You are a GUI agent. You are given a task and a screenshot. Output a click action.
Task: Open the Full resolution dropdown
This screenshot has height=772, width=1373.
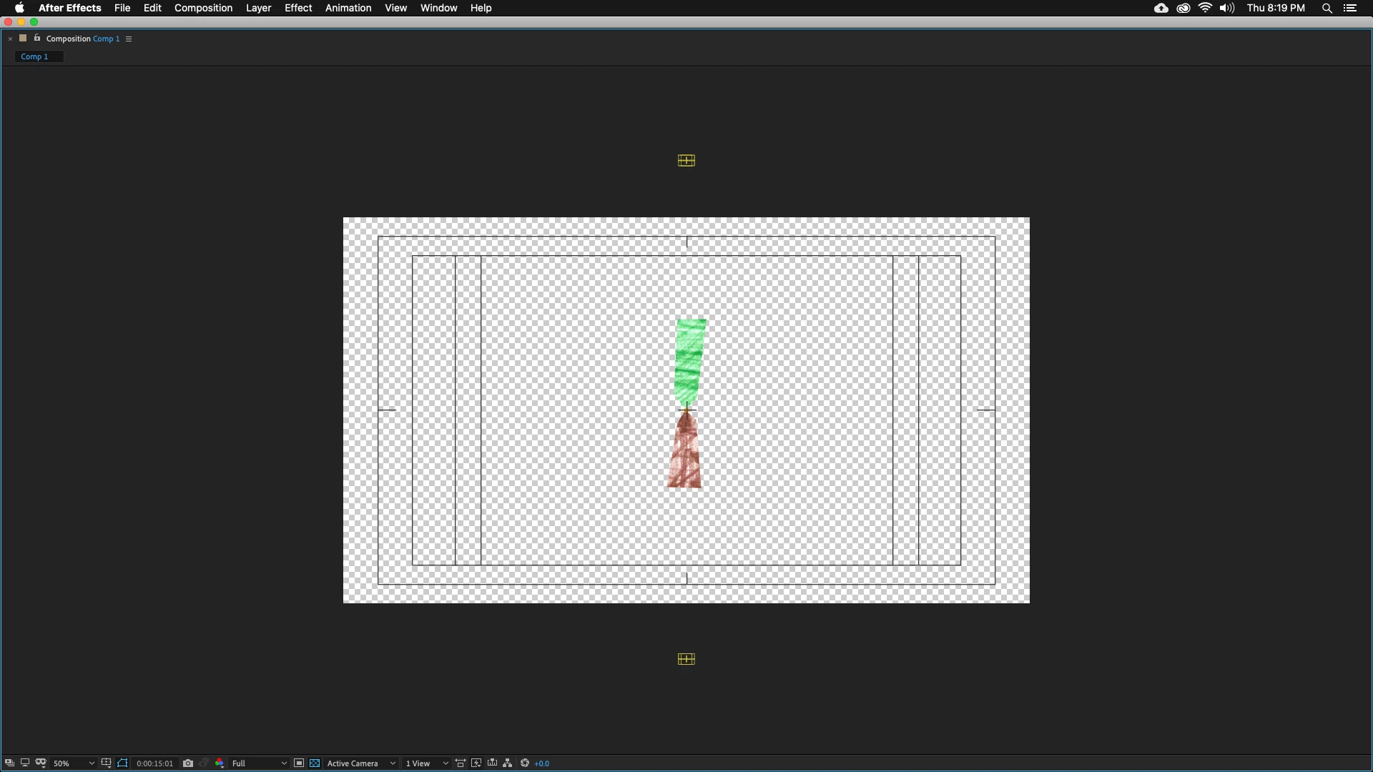[x=259, y=763]
